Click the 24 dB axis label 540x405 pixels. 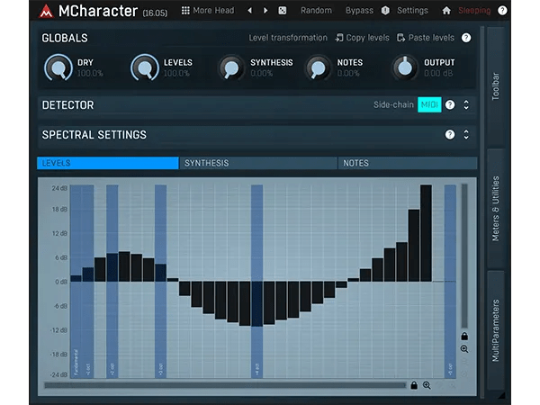(x=59, y=188)
